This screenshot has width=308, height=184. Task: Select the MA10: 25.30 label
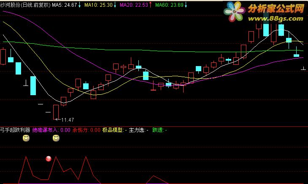(x=98, y=5)
